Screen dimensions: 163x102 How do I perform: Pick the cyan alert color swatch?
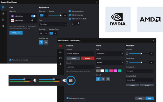(107, 71)
